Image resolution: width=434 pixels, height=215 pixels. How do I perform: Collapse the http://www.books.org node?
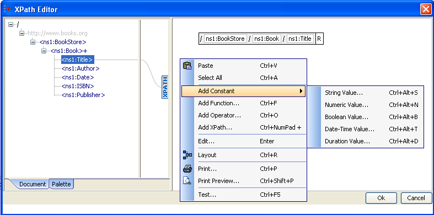tap(22, 34)
